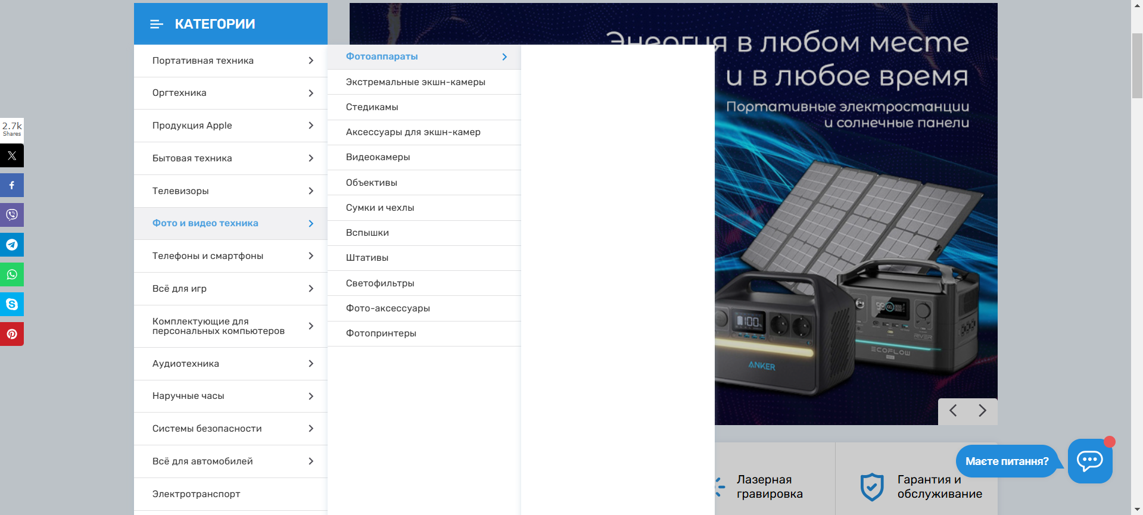This screenshot has height=515, width=1143.
Task: Expand Аудиотехника category chevron
Action: 311,364
